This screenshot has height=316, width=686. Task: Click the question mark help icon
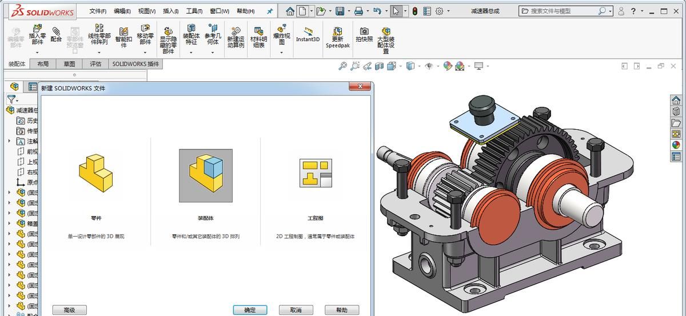633,11
